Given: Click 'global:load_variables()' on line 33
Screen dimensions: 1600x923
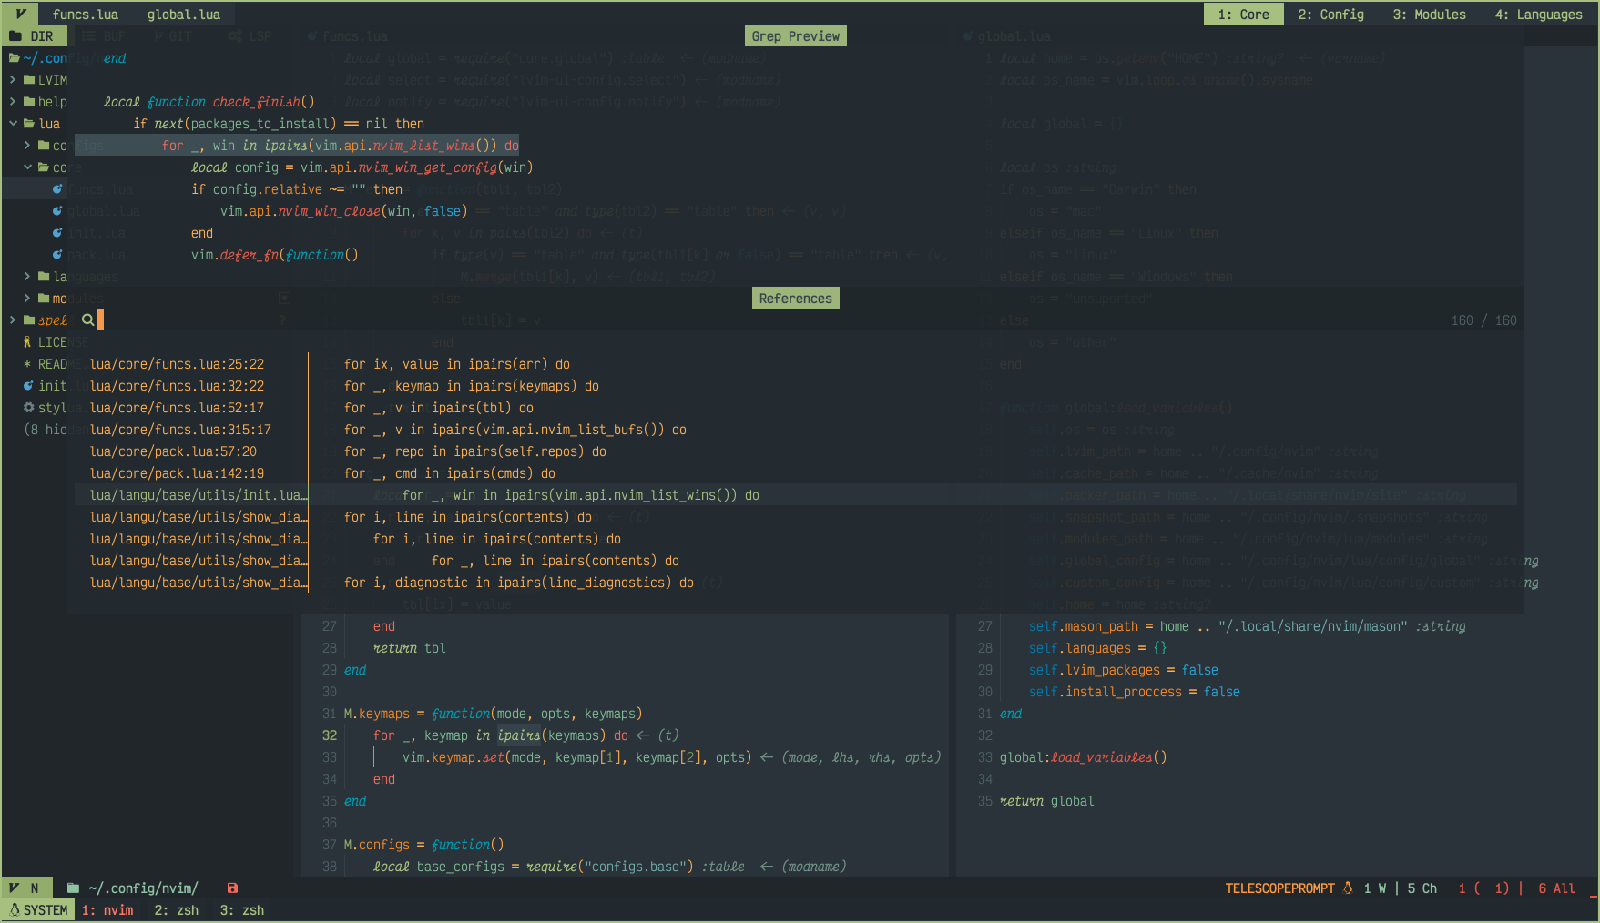Looking at the screenshot, I should [x=1084, y=757].
